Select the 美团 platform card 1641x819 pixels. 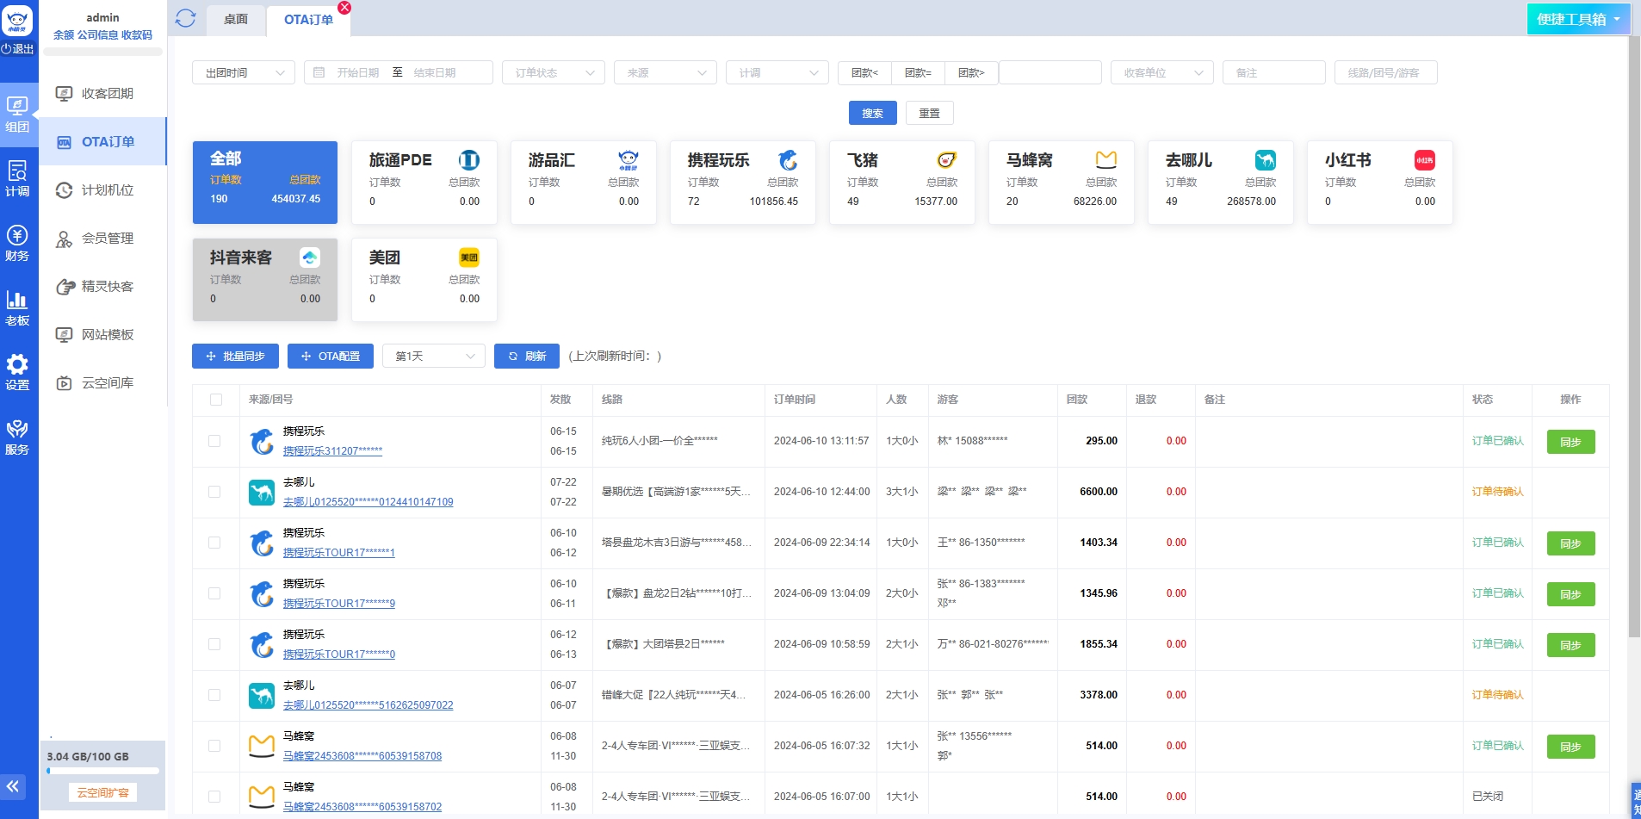(424, 280)
